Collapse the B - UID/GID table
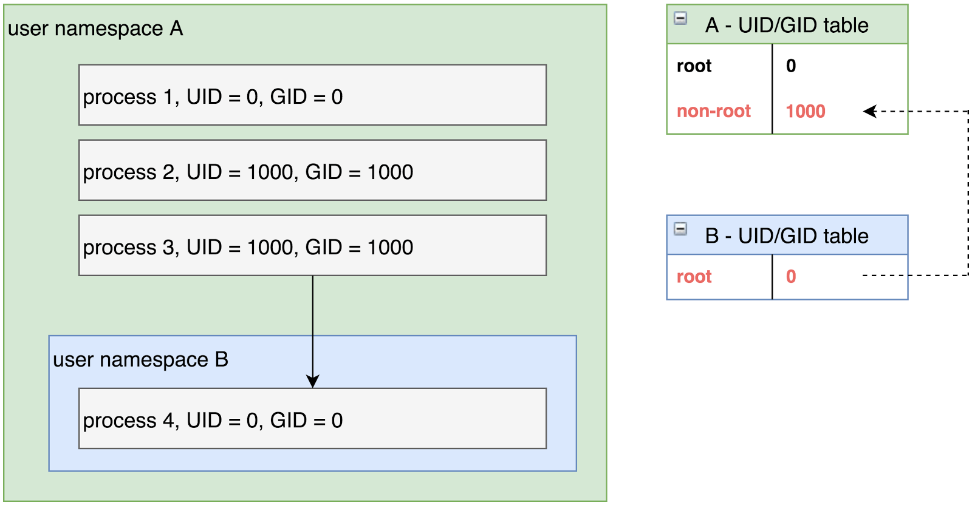Image resolution: width=972 pixels, height=505 pixels. click(680, 229)
